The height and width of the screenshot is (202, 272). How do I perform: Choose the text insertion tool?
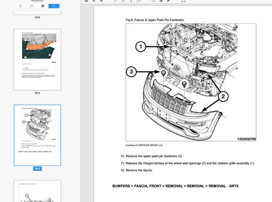(131, 1)
